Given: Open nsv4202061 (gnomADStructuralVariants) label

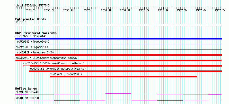Looking at the screenshot, I should point(57,69).
